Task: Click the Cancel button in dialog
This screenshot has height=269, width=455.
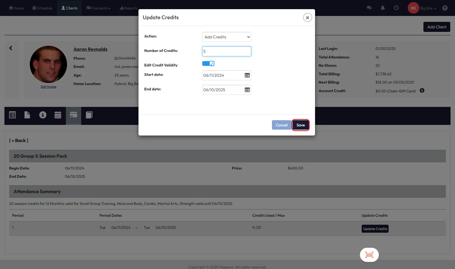Action: click(281, 125)
